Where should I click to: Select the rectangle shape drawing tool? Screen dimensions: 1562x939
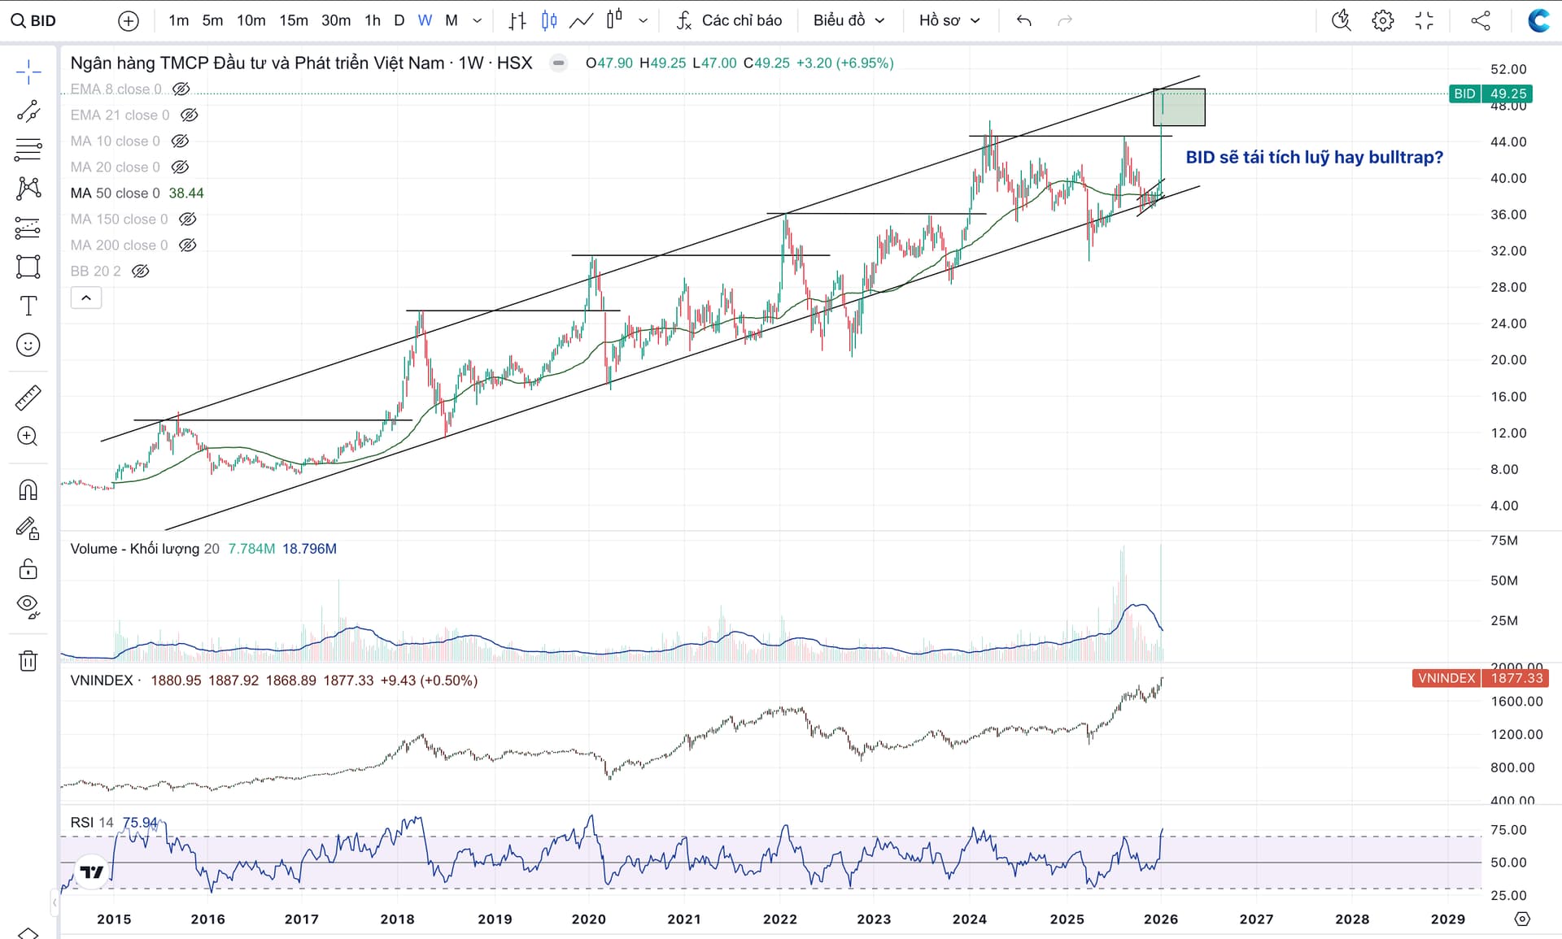click(28, 267)
